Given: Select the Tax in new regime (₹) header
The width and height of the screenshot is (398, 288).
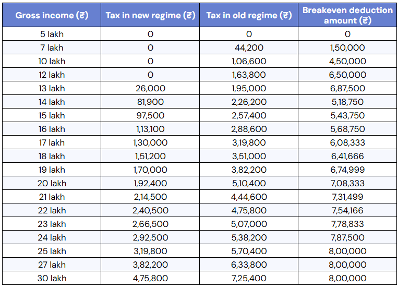Looking at the screenshot, I should coord(150,15).
